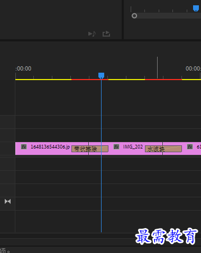Click the source monitor blue playhead
The image size is (201, 253).
click(196, 8)
